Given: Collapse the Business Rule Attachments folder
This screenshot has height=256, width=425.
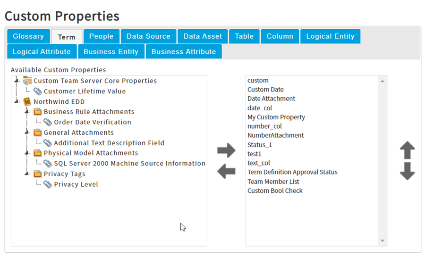Looking at the screenshot, I should [x=27, y=111].
